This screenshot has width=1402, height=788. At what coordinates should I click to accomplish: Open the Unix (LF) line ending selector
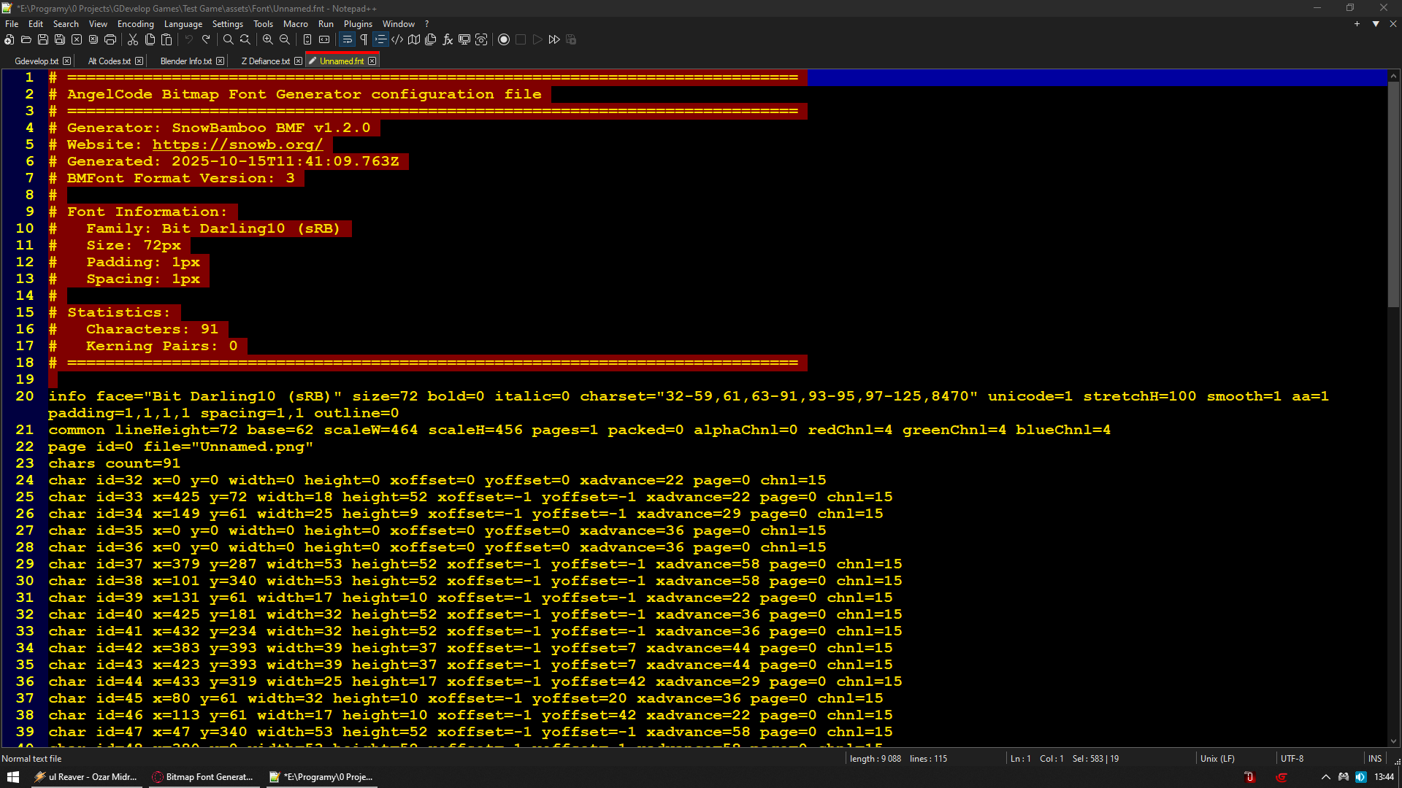pos(1217,759)
